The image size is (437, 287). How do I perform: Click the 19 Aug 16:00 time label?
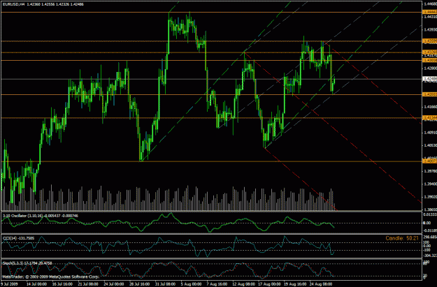tap(294, 284)
